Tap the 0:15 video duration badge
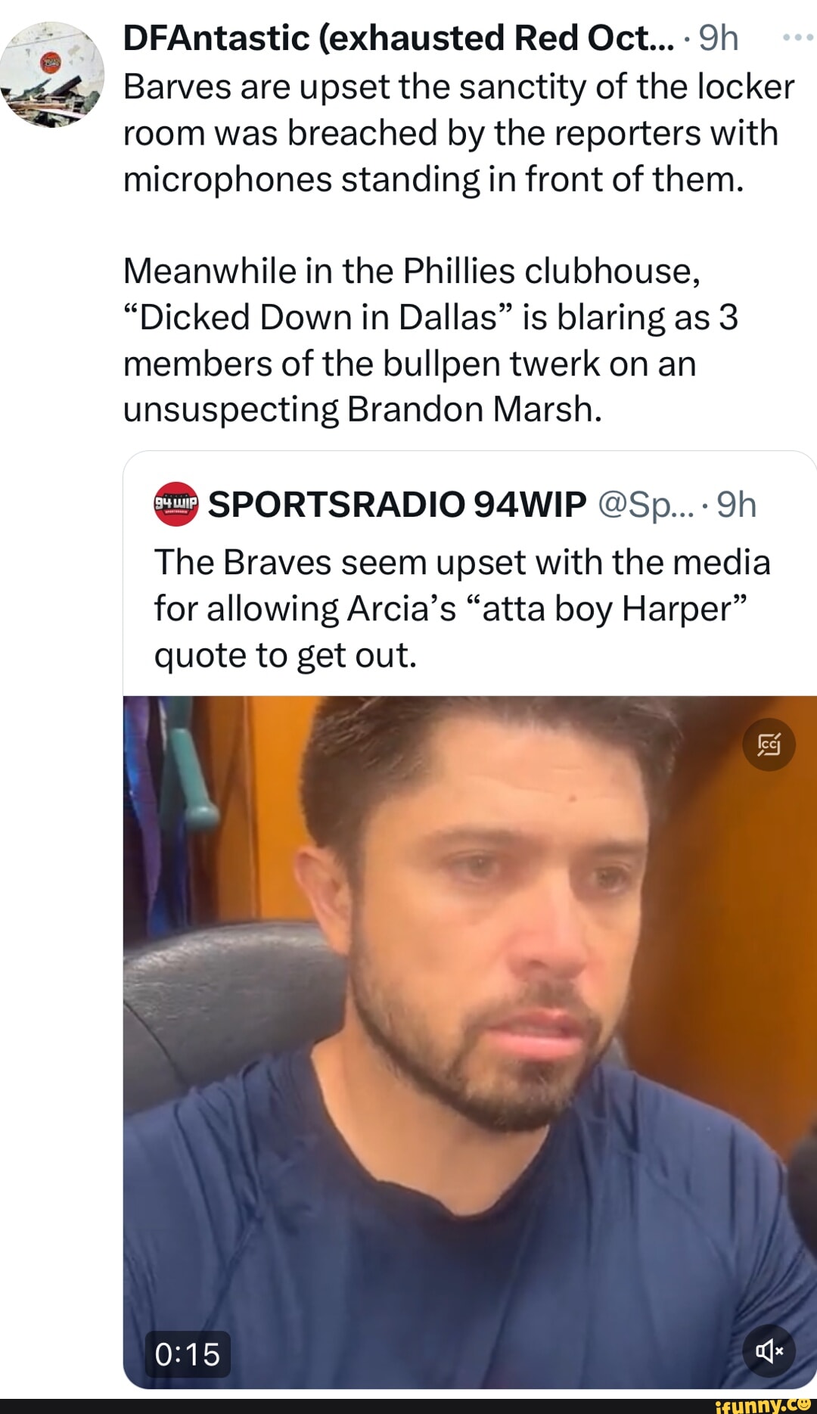 pyautogui.click(x=187, y=1353)
